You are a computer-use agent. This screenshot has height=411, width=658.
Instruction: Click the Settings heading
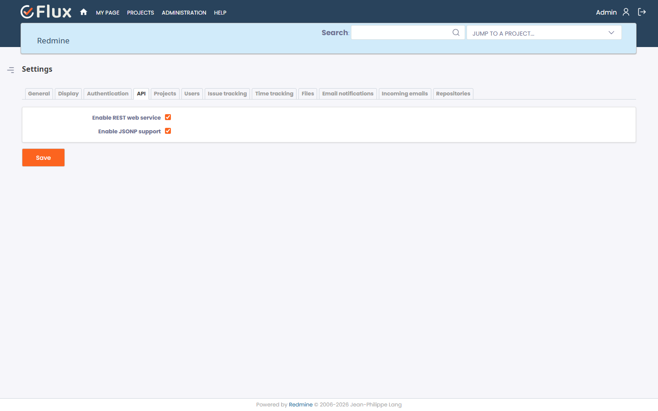click(x=37, y=69)
